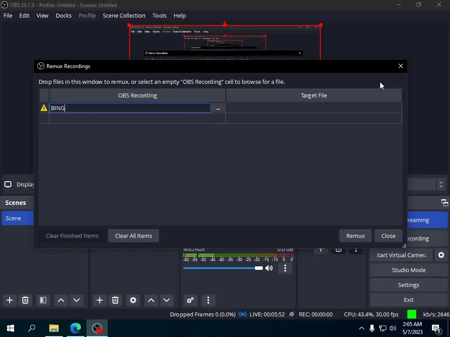This screenshot has width=450, height=337.
Task: Add a new source with plus icon
Action: pyautogui.click(x=100, y=300)
